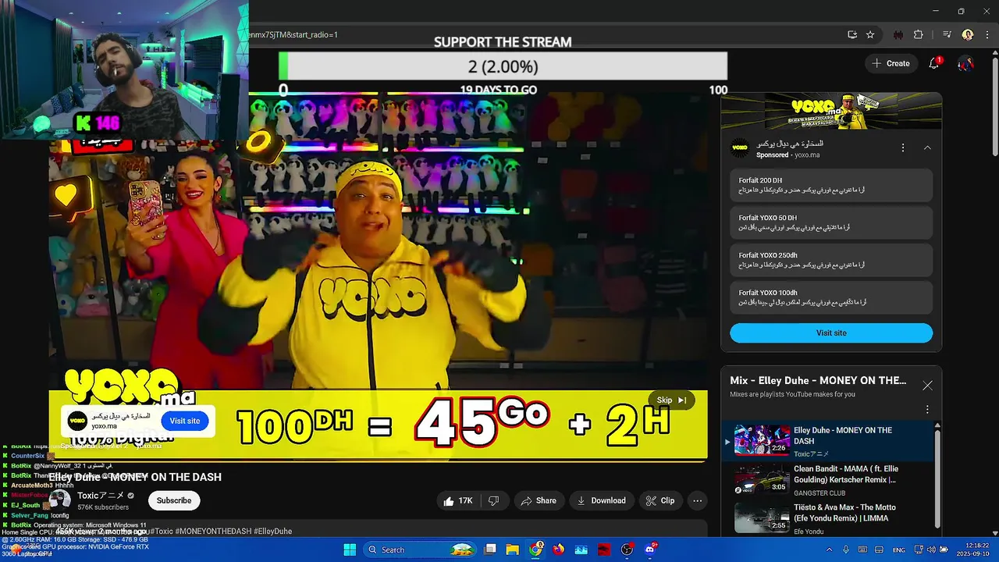Screen dimensions: 999x562
Task: Open the red taskbar app icon
Action: [x=603, y=550]
